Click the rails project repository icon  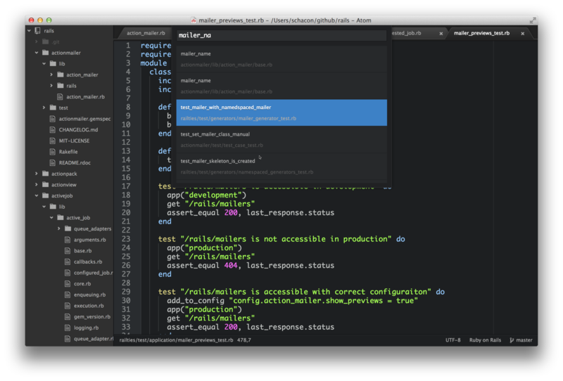point(38,32)
